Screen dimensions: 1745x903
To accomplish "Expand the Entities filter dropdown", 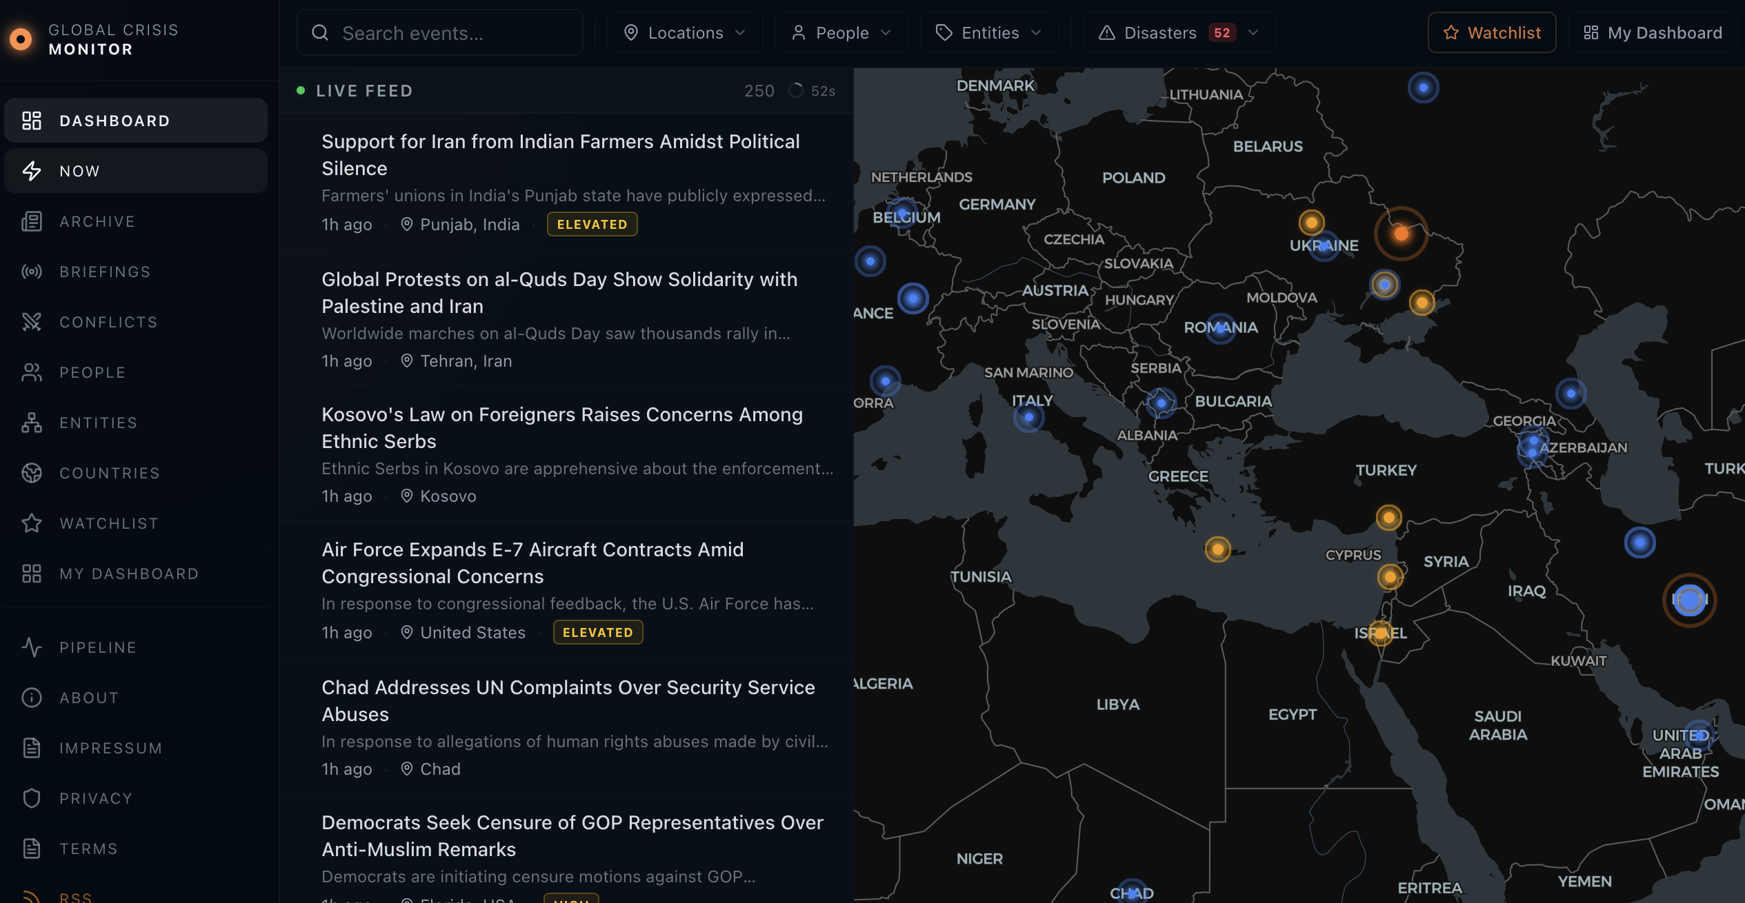I will pyautogui.click(x=989, y=32).
